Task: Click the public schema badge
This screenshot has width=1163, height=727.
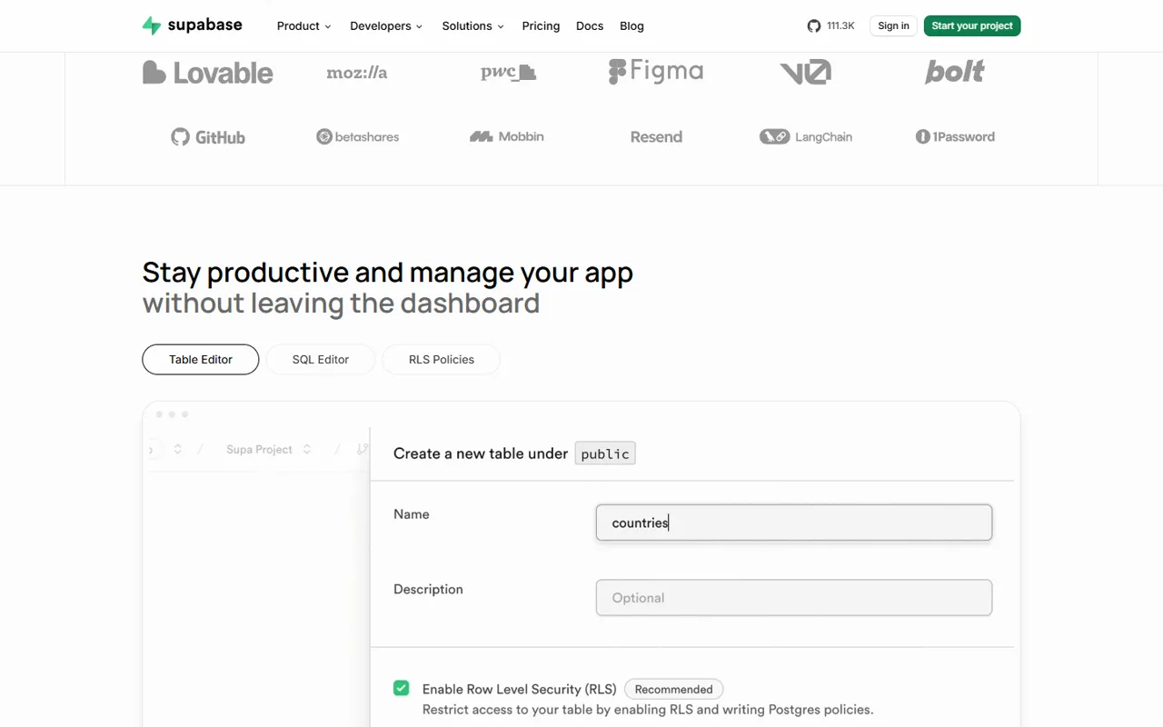Action: [x=605, y=453]
